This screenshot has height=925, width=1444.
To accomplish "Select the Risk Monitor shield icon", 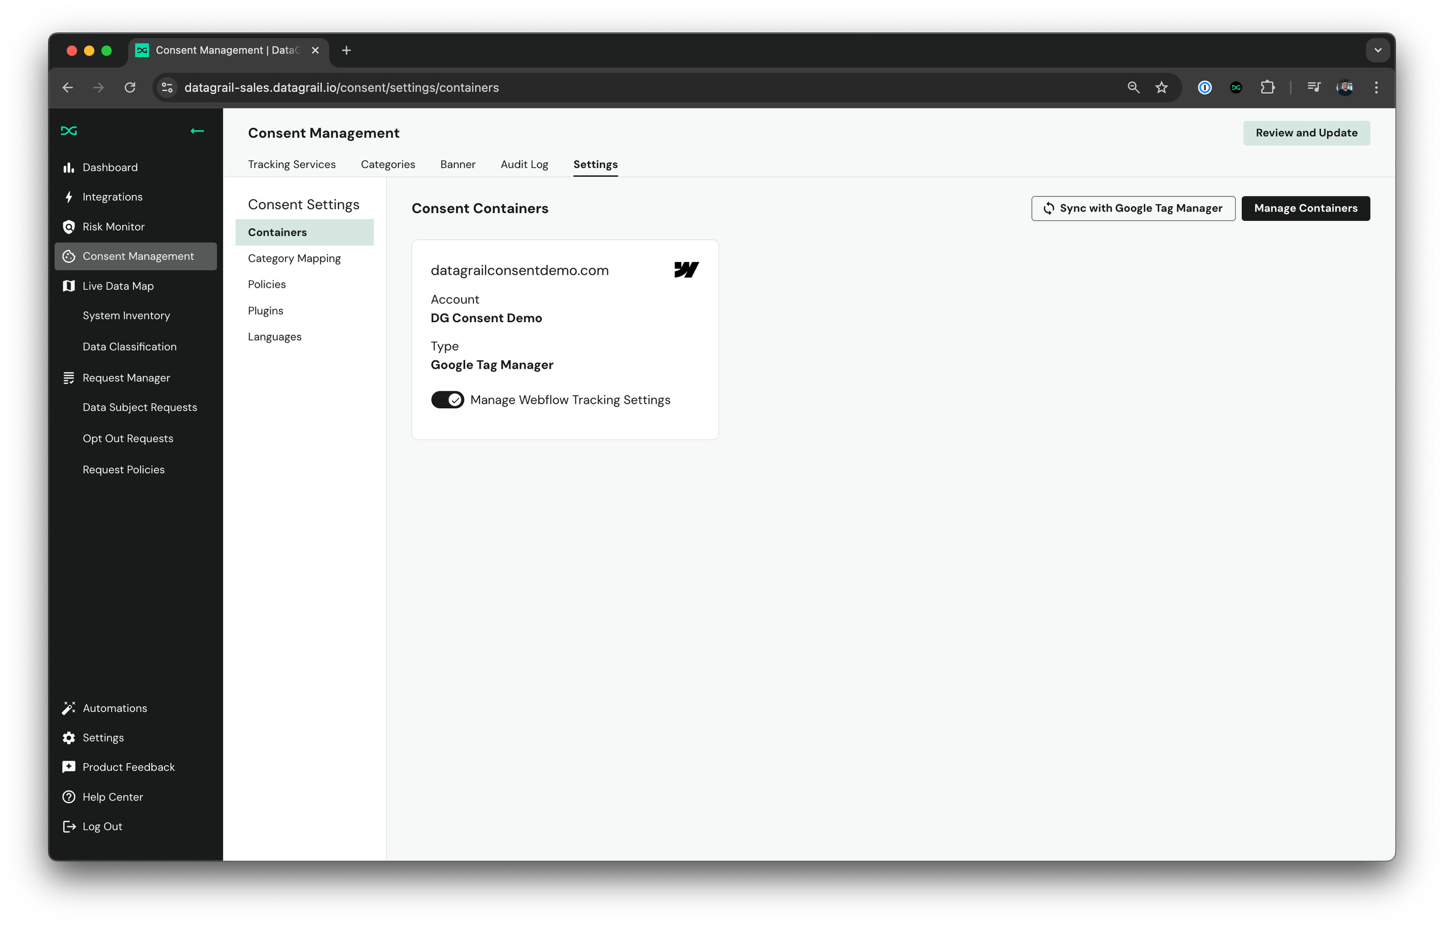I will coord(69,226).
